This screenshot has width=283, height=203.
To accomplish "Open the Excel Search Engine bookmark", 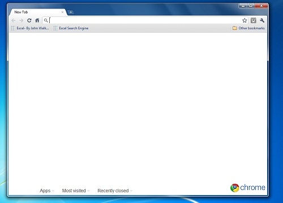I will coord(71,28).
